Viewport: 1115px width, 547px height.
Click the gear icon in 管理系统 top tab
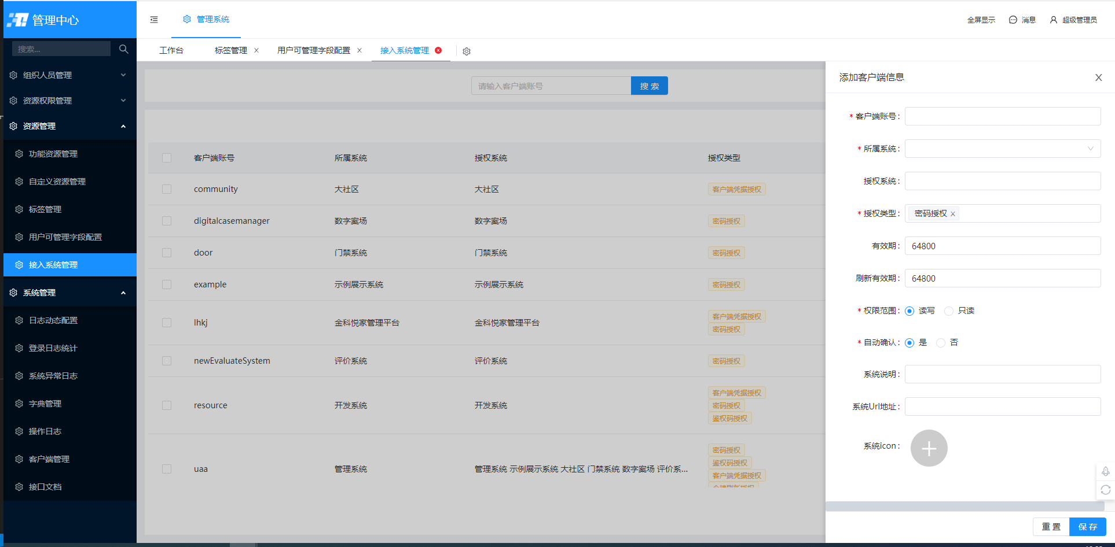point(187,19)
